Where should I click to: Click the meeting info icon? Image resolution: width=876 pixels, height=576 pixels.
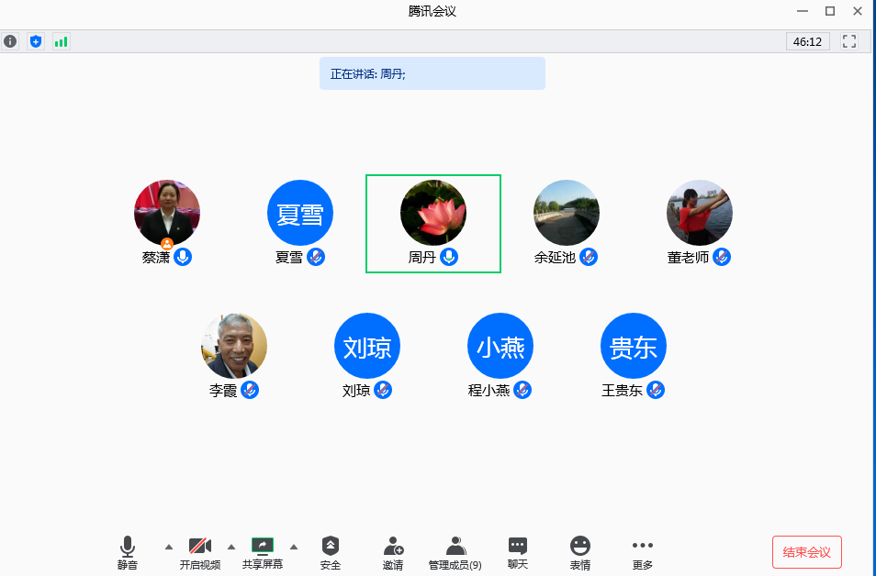[x=10, y=41]
